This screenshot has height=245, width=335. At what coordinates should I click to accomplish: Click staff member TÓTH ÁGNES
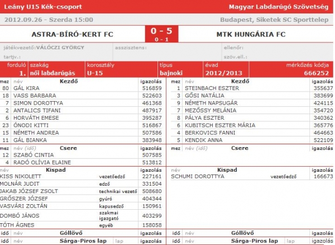[x=17, y=225]
